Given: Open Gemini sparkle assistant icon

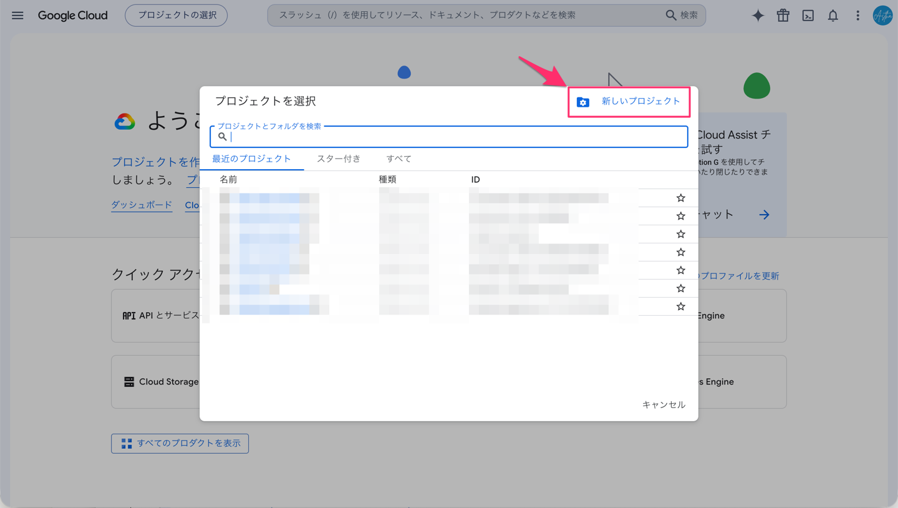Looking at the screenshot, I should [x=758, y=16].
